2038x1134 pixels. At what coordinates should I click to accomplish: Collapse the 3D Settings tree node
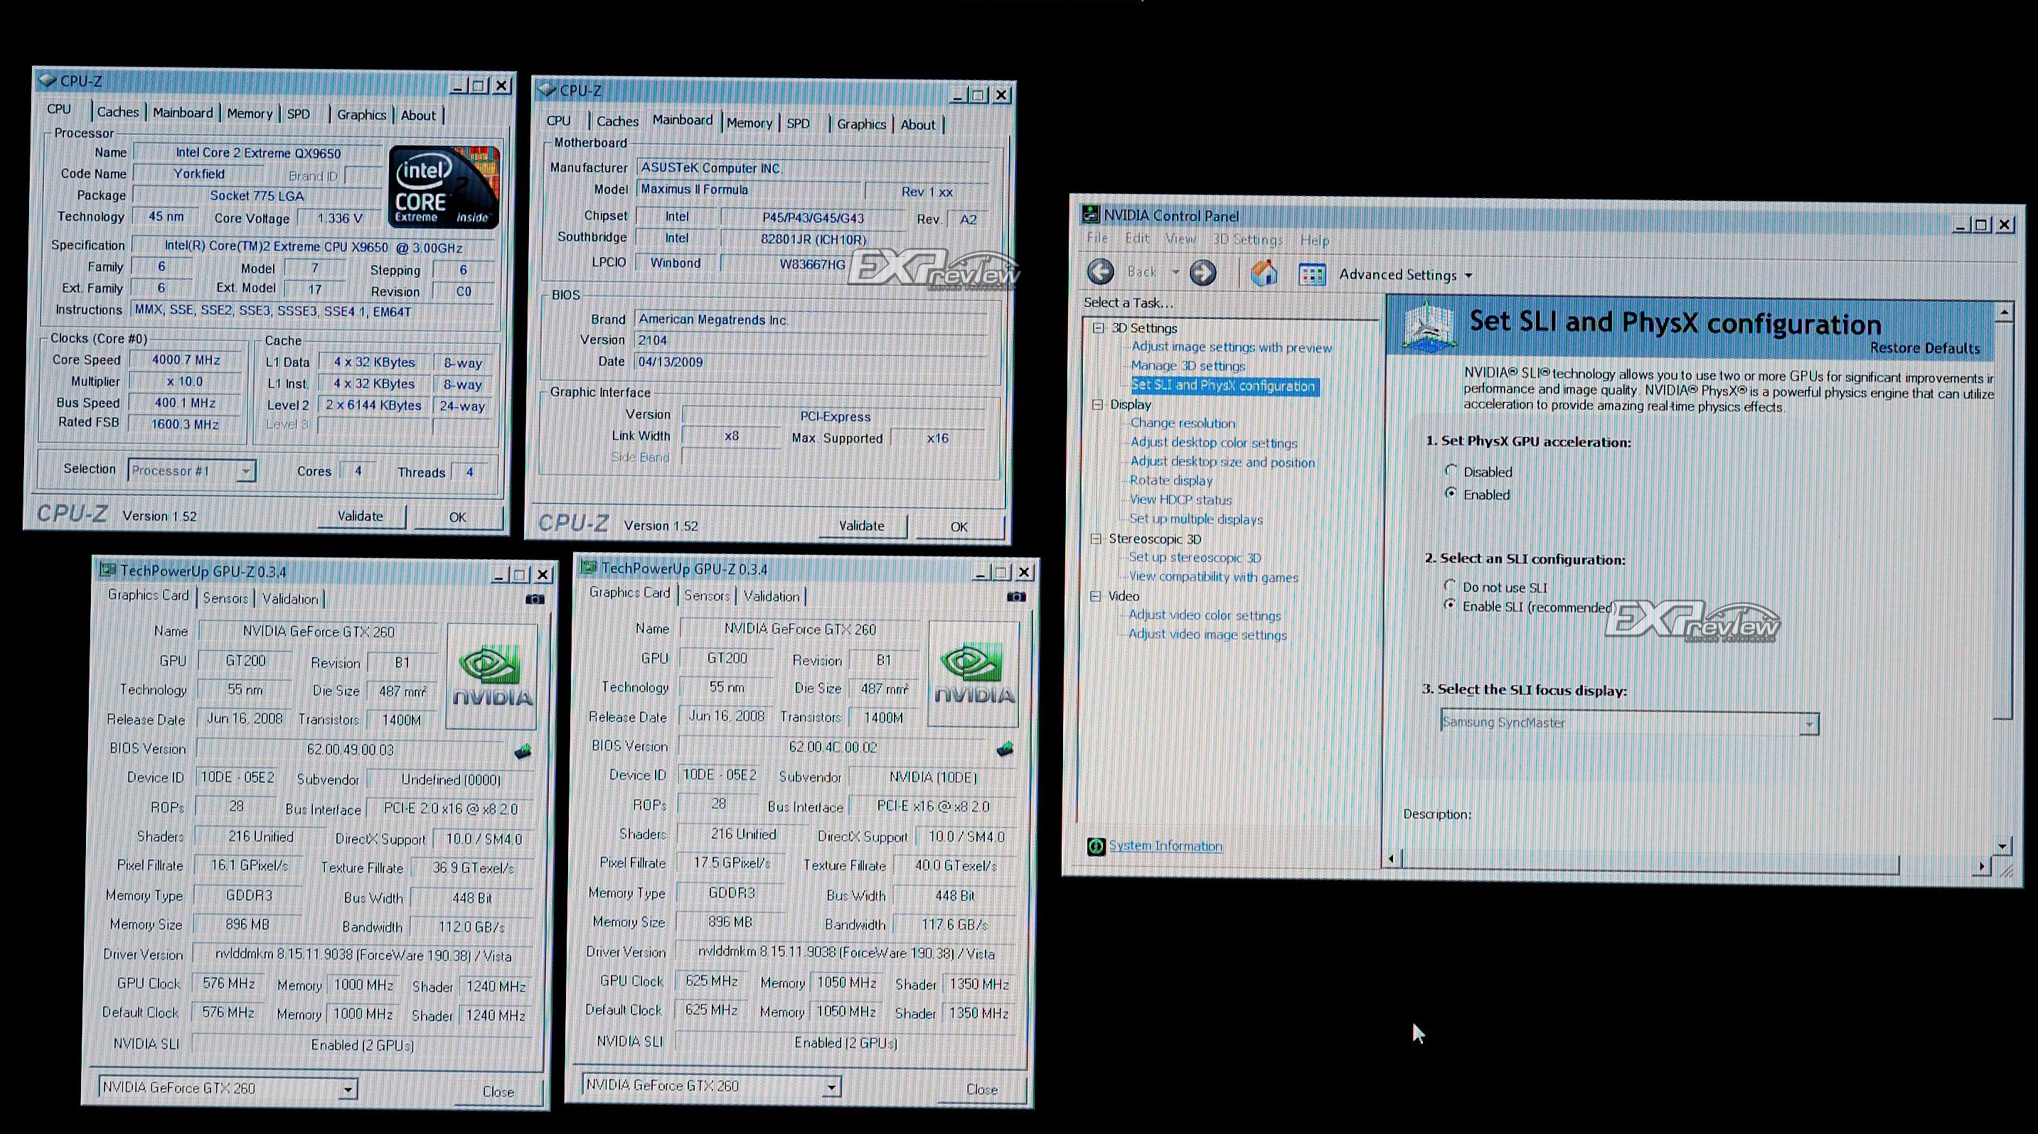(x=1099, y=327)
